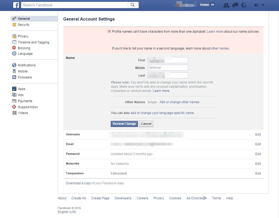
Task: Click the Payments card icon
Action: tap(14, 101)
